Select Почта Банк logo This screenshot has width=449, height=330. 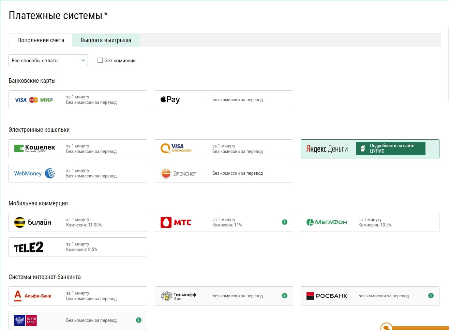tap(26, 320)
